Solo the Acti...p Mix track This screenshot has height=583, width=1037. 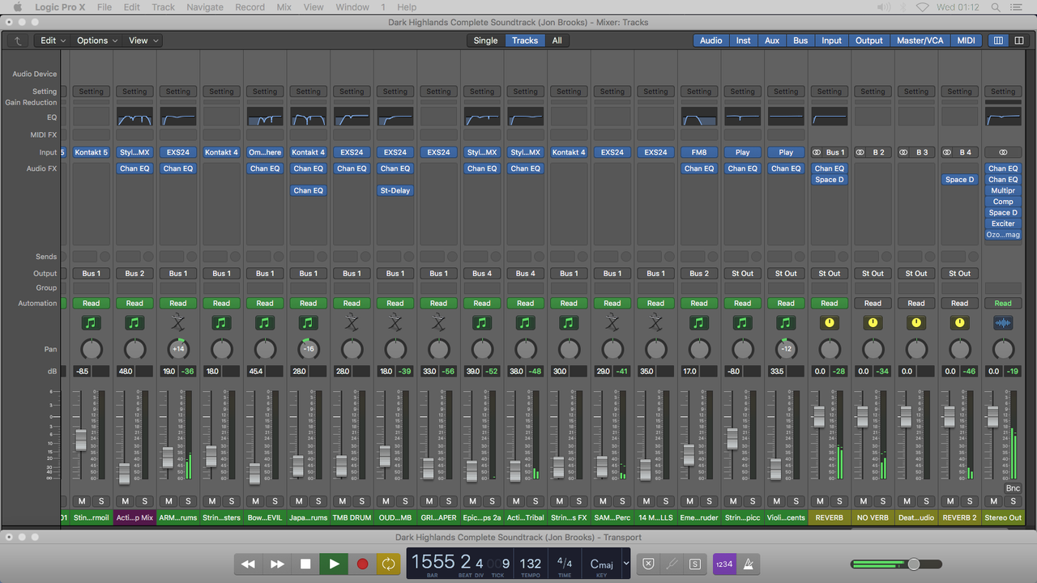[x=144, y=501]
